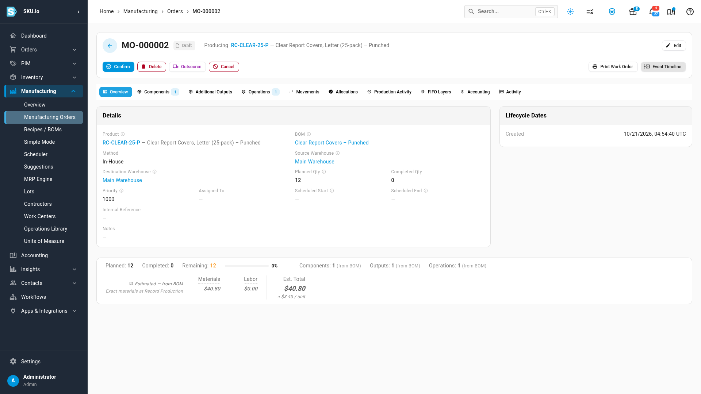Screen dimensions: 701x394
Task: Expand the Contacts sidebar menu
Action: coord(44,283)
